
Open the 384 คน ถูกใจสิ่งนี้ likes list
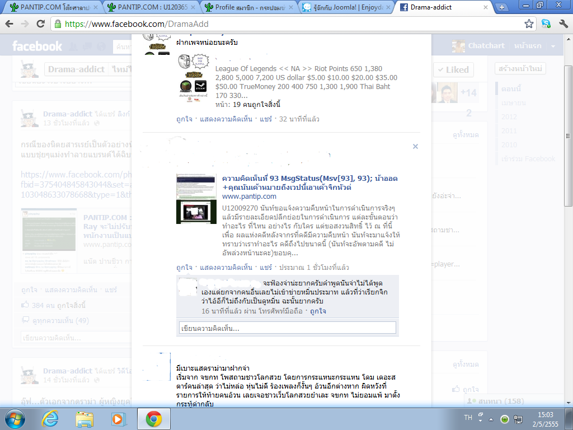pyautogui.click(x=59, y=305)
